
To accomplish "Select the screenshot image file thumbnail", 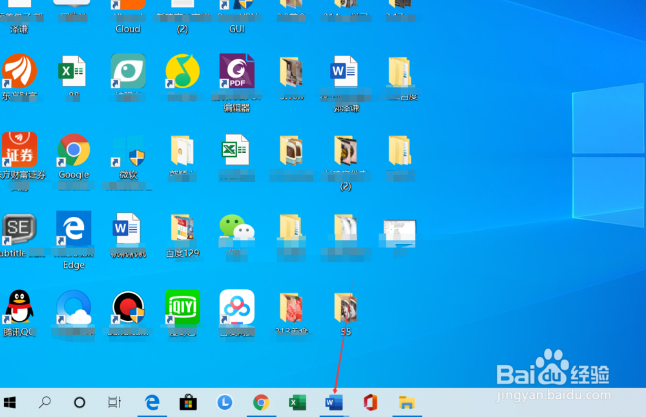I will tap(399, 234).
